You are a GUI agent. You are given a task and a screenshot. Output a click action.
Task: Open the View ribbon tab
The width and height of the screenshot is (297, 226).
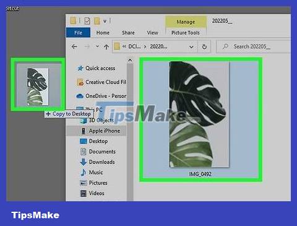click(152, 33)
